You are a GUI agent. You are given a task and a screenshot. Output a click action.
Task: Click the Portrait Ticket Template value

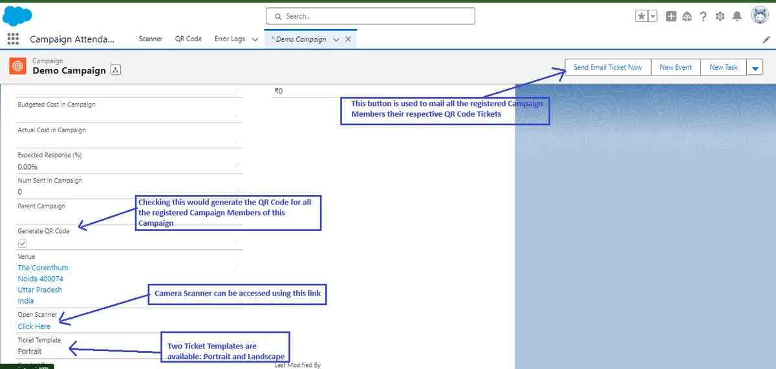click(x=30, y=352)
